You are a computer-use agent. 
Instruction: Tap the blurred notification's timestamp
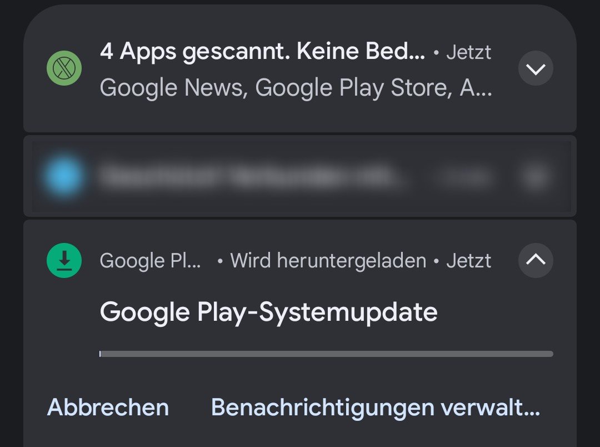click(464, 177)
